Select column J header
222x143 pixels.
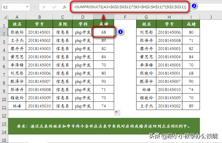click(x=211, y=17)
